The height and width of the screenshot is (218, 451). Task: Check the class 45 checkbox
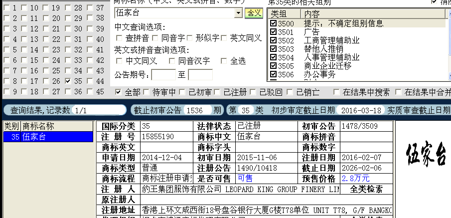[x=90, y=92]
